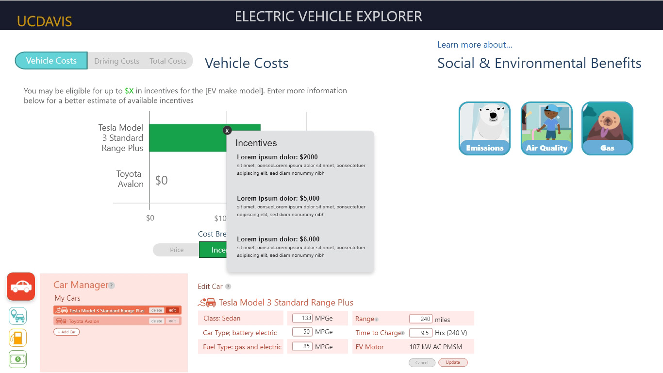Click the Electric Vehicle Explorer title
The width and height of the screenshot is (663, 373).
click(329, 17)
